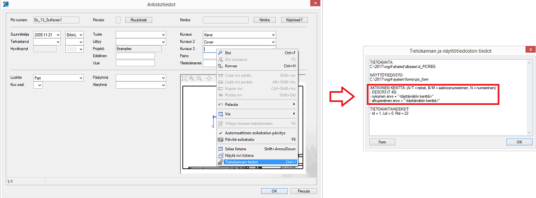Click the drawing preview thumbnail
Image resolution: width=536 pixels, height=198 pixels.
tap(242, 127)
